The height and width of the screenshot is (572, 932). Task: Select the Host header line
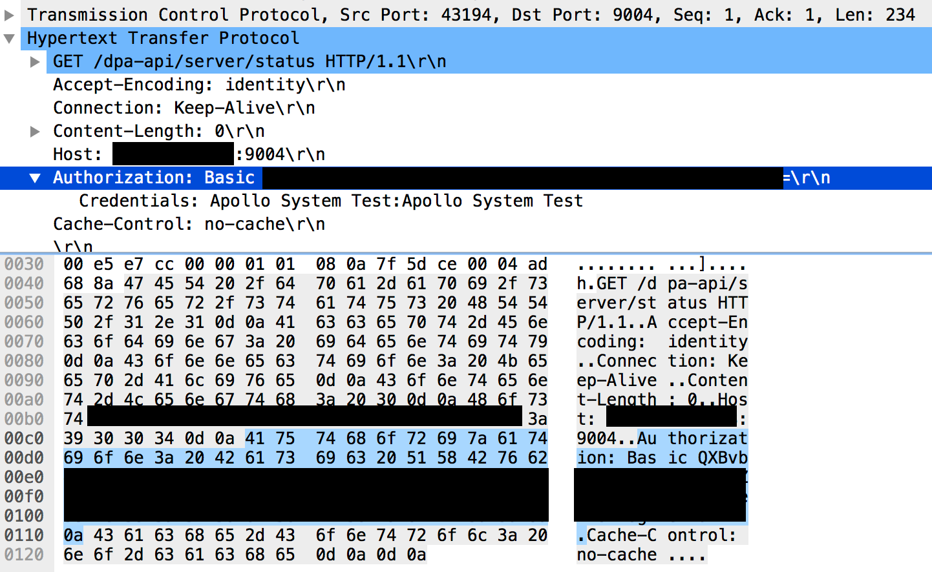click(x=78, y=155)
